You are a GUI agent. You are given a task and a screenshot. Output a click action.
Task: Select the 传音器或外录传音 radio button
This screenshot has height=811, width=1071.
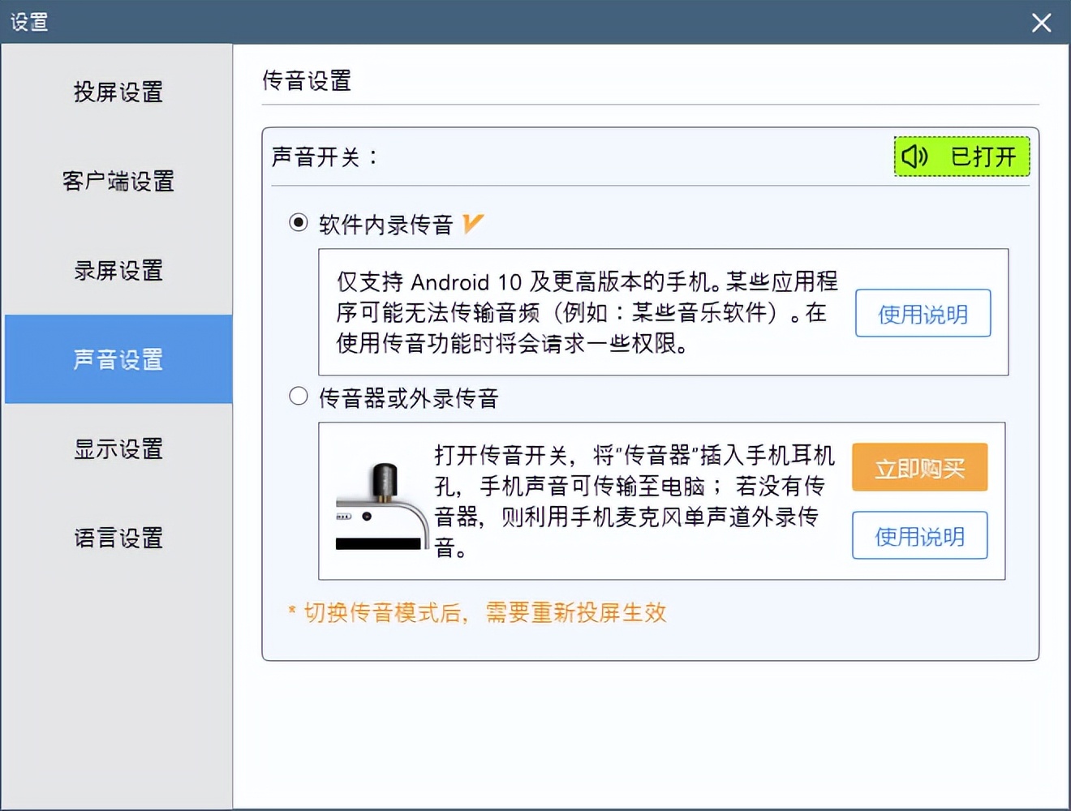point(299,396)
